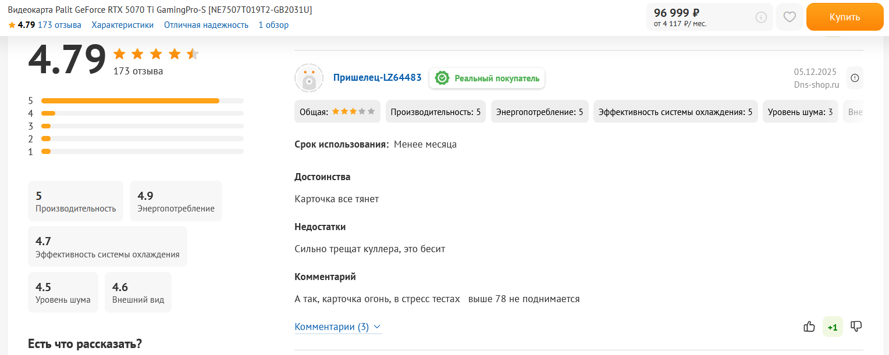Open the Характеристики tab

point(123,25)
